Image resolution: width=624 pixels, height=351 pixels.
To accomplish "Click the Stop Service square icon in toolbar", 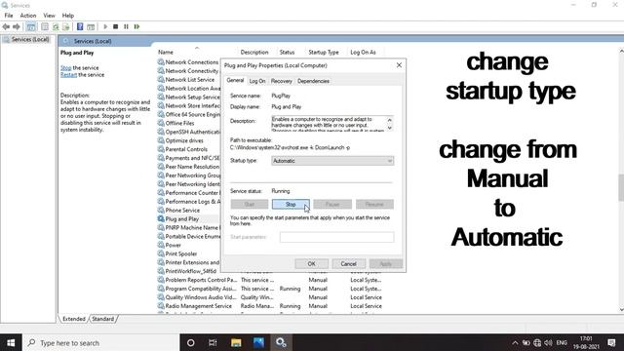I will pos(115,26).
